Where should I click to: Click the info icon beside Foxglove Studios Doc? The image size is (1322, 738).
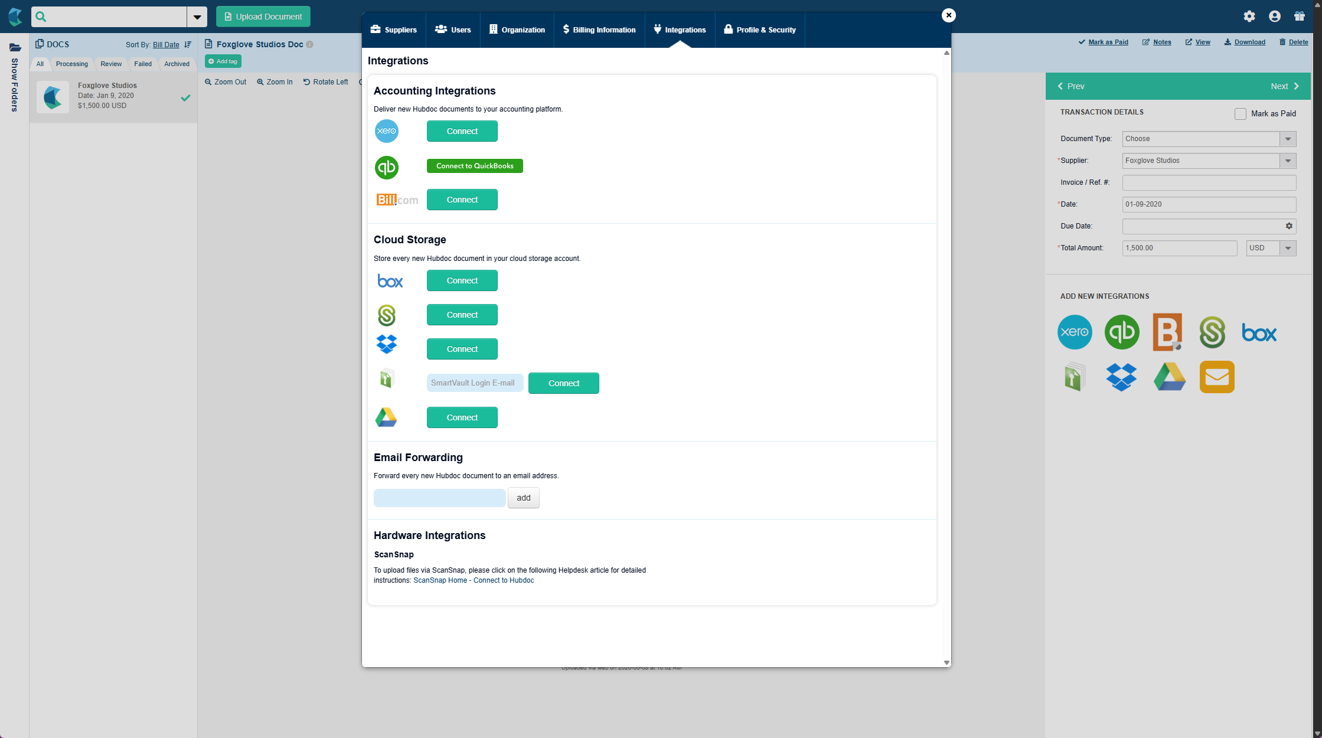(x=309, y=44)
